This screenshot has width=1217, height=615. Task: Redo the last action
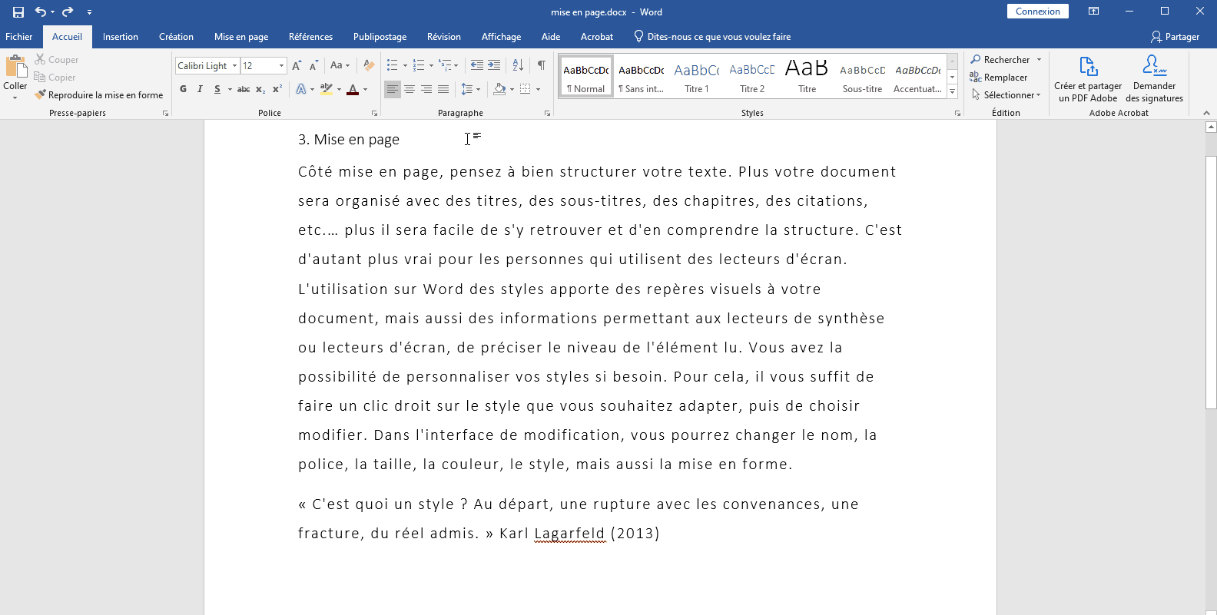coord(68,12)
